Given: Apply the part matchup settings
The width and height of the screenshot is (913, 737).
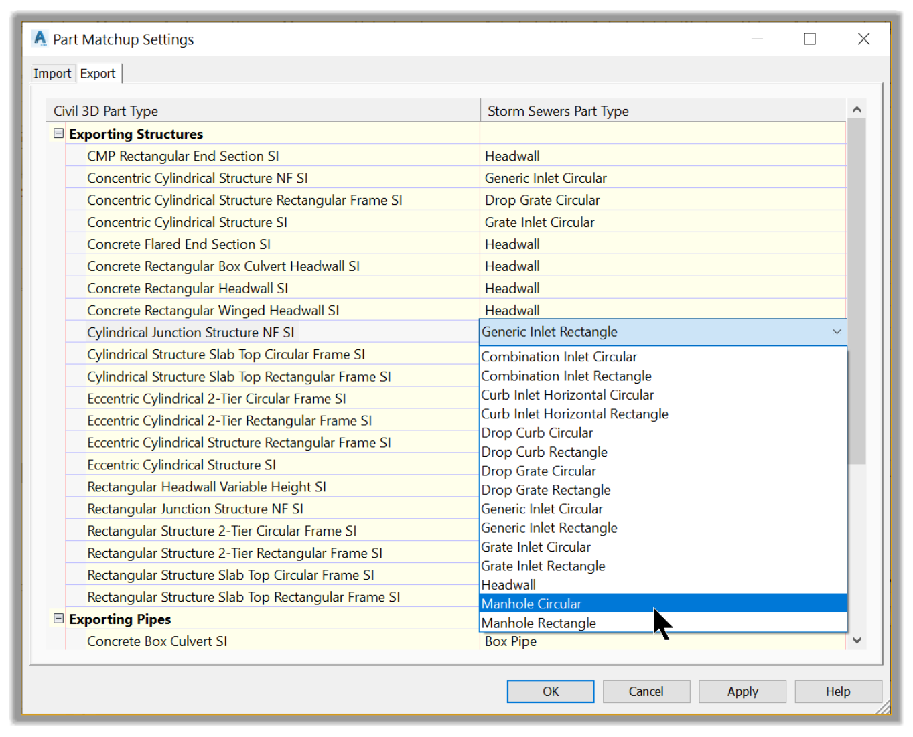Looking at the screenshot, I should tap(742, 691).
